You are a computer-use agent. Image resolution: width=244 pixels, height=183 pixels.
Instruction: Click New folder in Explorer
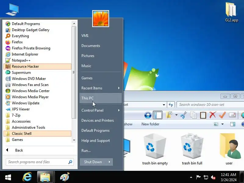pos(150,124)
